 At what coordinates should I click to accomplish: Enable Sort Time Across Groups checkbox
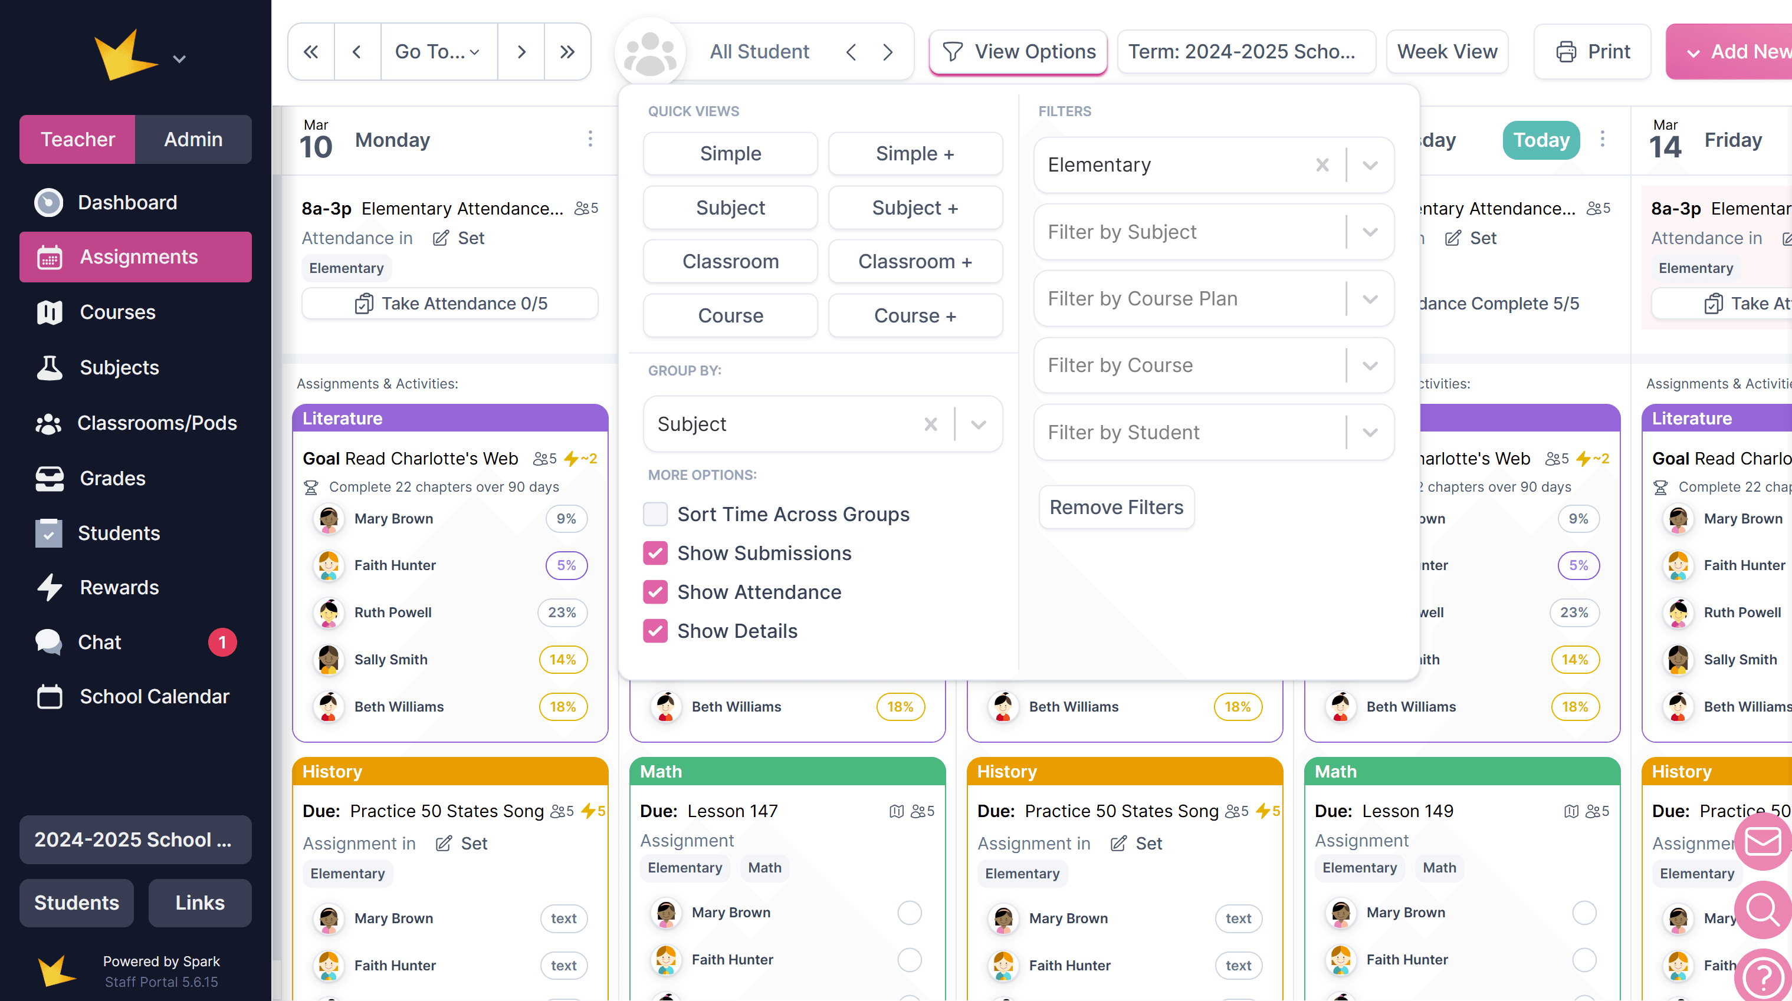655,513
